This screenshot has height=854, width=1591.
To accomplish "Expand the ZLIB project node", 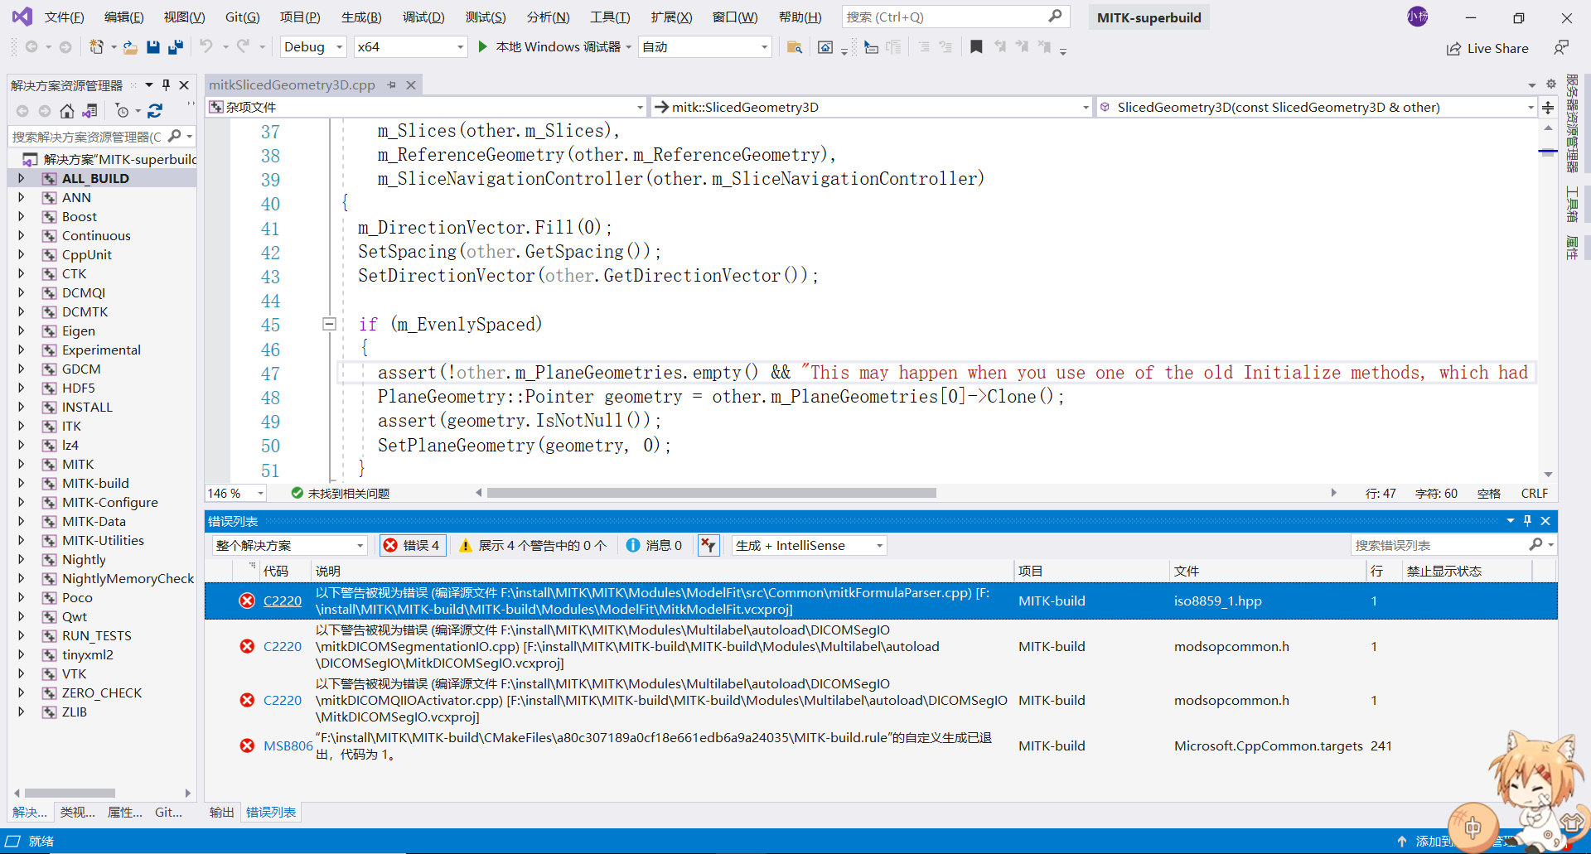I will [x=22, y=712].
